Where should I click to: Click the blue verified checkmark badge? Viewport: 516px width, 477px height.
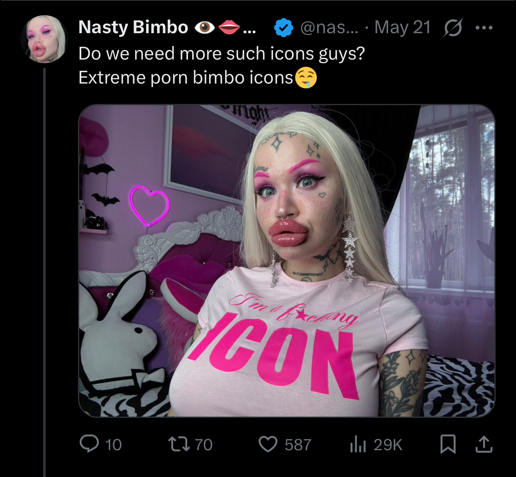click(x=284, y=28)
